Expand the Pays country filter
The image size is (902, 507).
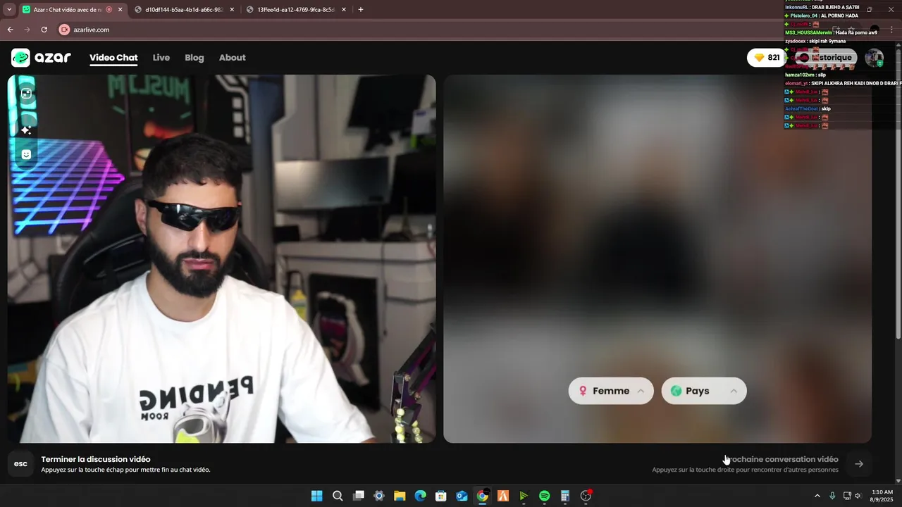704,391
